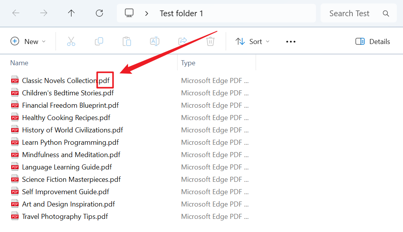The height and width of the screenshot is (232, 403).
Task: Click the Rename icon
Action: pos(155,41)
